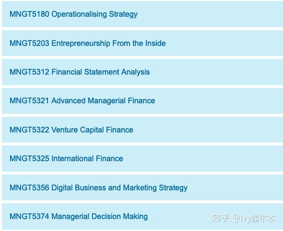The height and width of the screenshot is (231, 283).
Task: Click the MNGT5180 course code
Action: (29, 14)
